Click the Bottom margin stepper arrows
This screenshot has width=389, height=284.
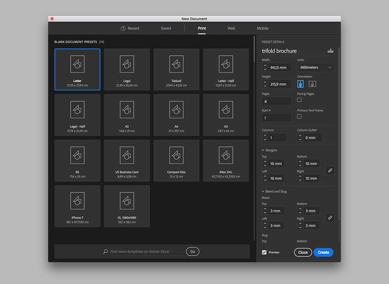[x=300, y=163]
